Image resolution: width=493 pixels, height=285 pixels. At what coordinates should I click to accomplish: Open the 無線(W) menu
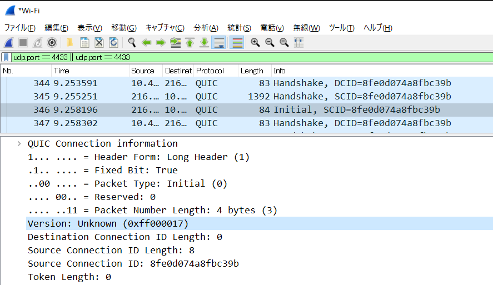(306, 28)
